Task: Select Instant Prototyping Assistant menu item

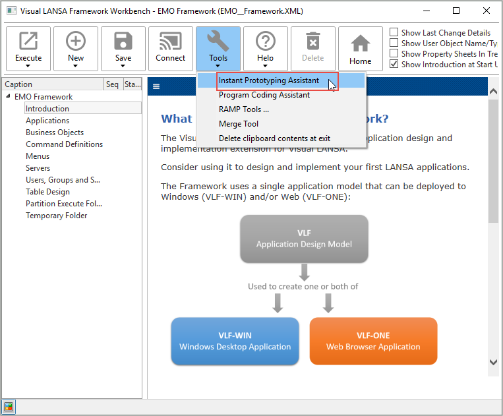Action: tap(281, 80)
